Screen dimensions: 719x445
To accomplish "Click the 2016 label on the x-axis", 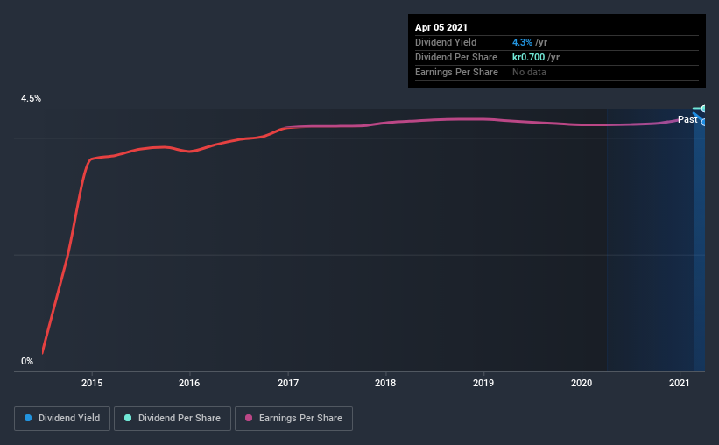I will point(189,383).
